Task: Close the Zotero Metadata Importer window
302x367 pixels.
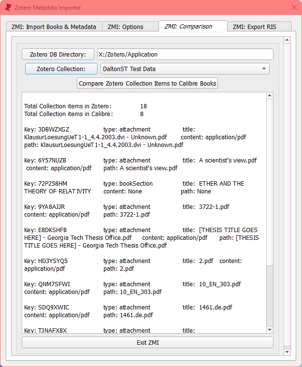Action: 294,7
